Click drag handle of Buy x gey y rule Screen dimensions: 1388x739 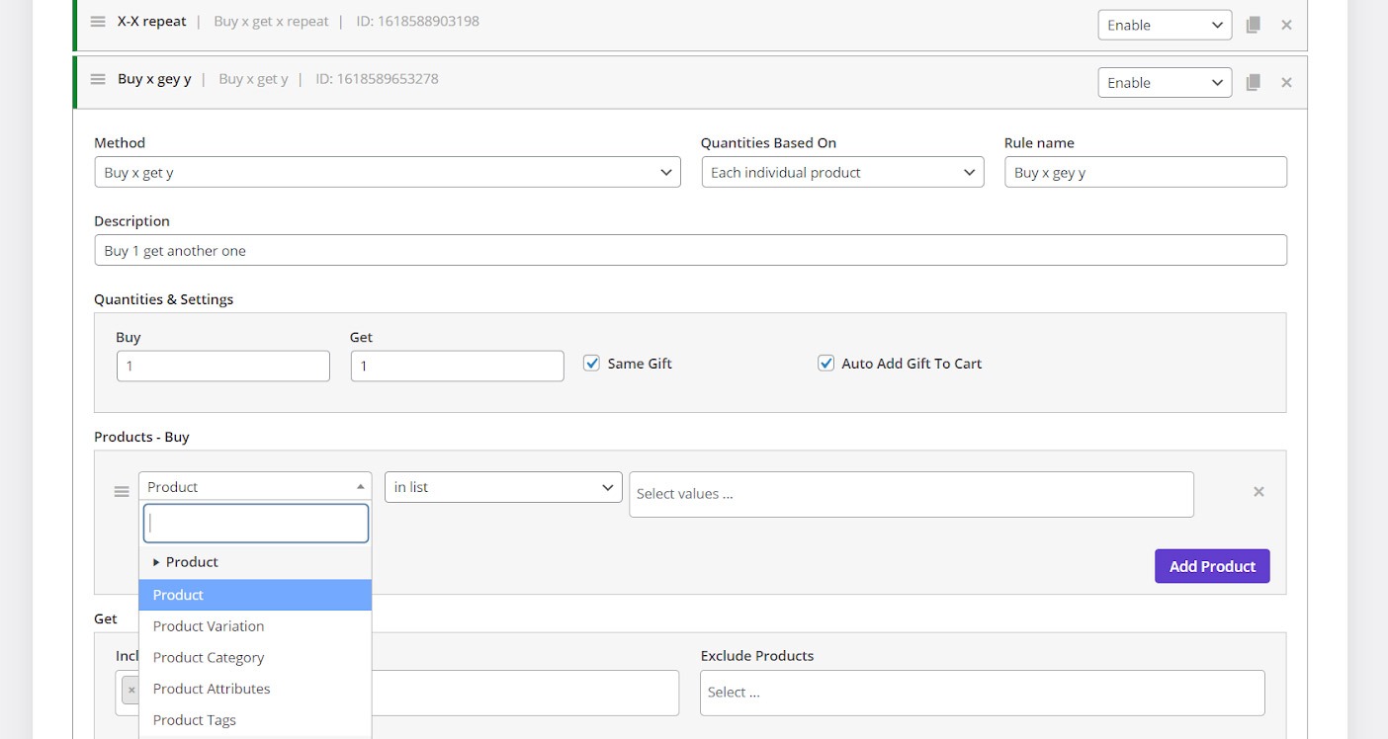(98, 79)
